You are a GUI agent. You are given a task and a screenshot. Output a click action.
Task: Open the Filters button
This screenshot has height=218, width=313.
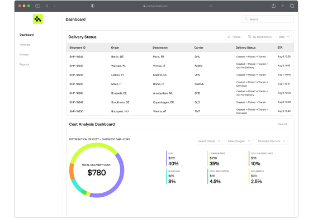click(x=234, y=37)
